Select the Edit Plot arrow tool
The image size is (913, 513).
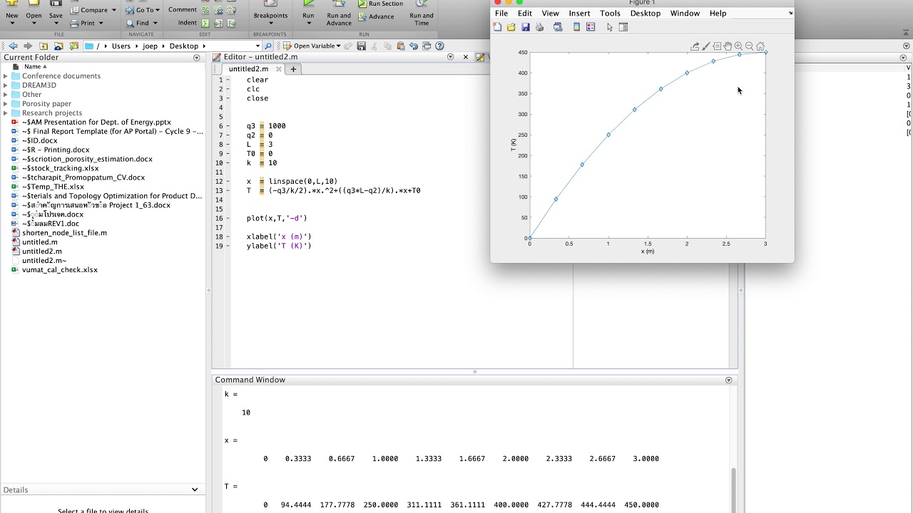(610, 27)
